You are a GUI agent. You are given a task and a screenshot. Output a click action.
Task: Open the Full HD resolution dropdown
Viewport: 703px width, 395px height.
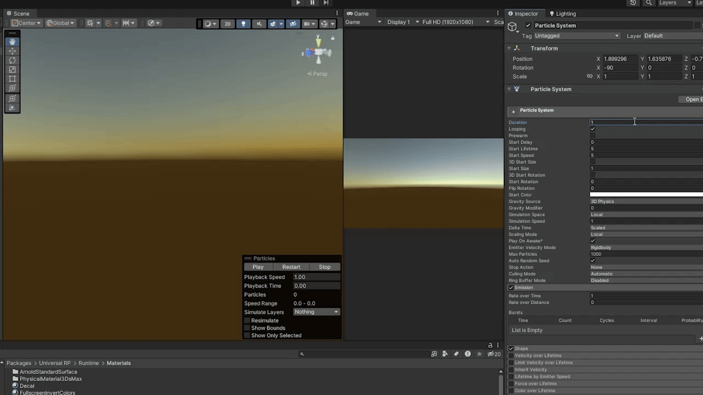(x=456, y=22)
